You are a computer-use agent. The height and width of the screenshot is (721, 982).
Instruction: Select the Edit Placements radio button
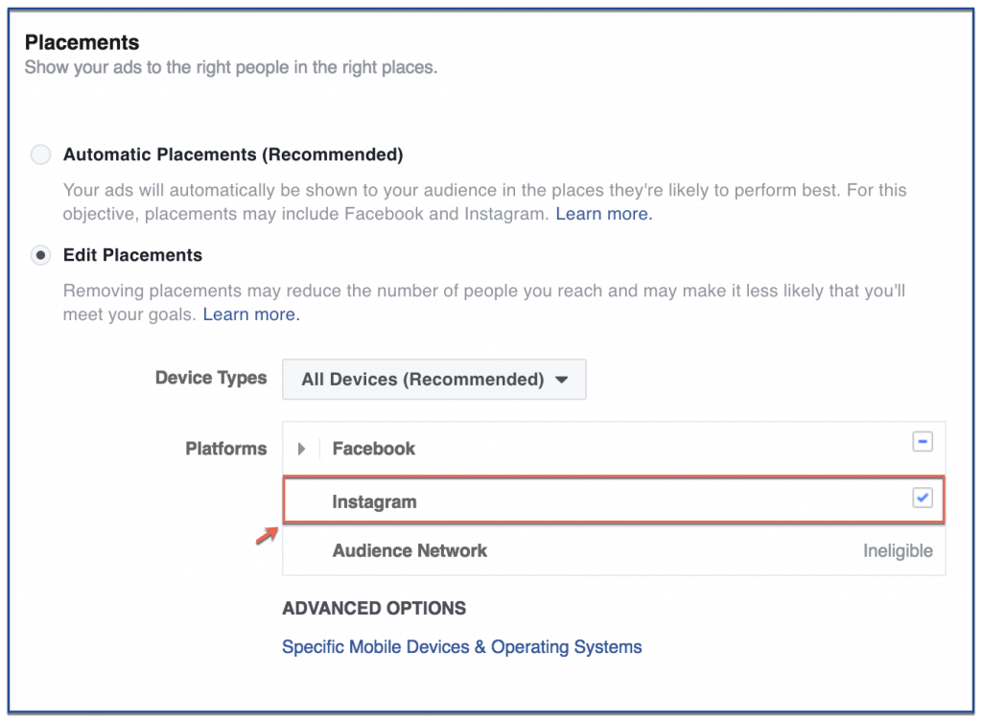tap(40, 255)
